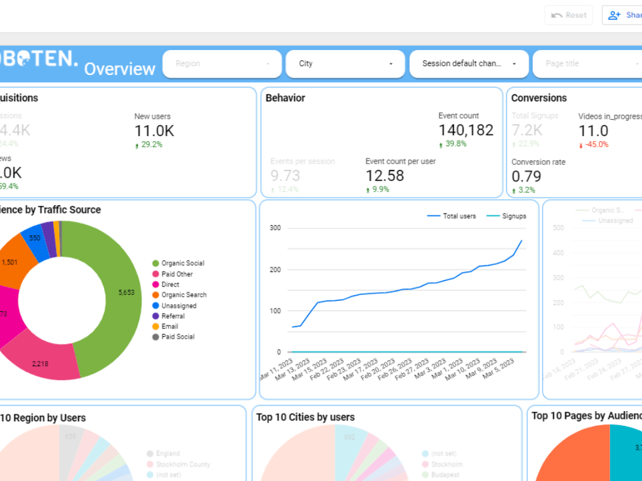Image resolution: width=642 pixels, height=481 pixels.
Task: Toggle the Total users line legend
Action: point(451,216)
